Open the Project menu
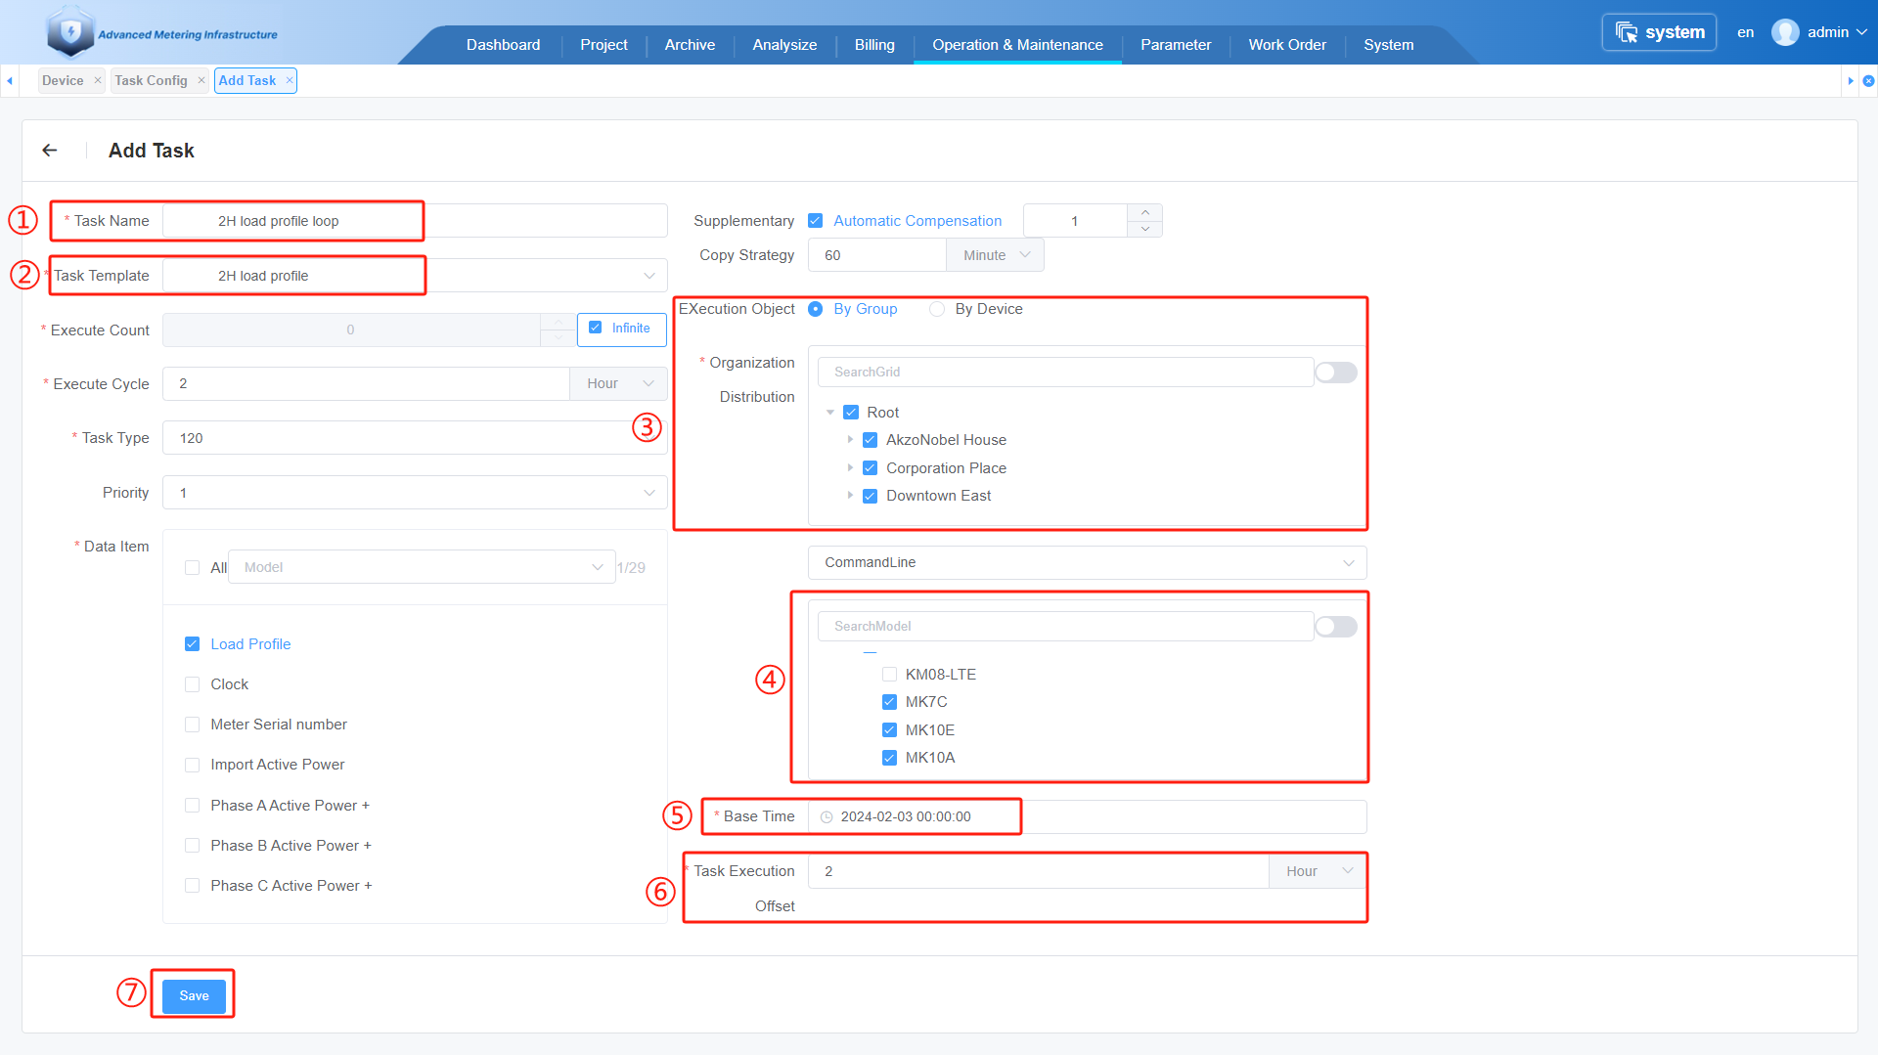The height and width of the screenshot is (1055, 1878). pos(604,45)
